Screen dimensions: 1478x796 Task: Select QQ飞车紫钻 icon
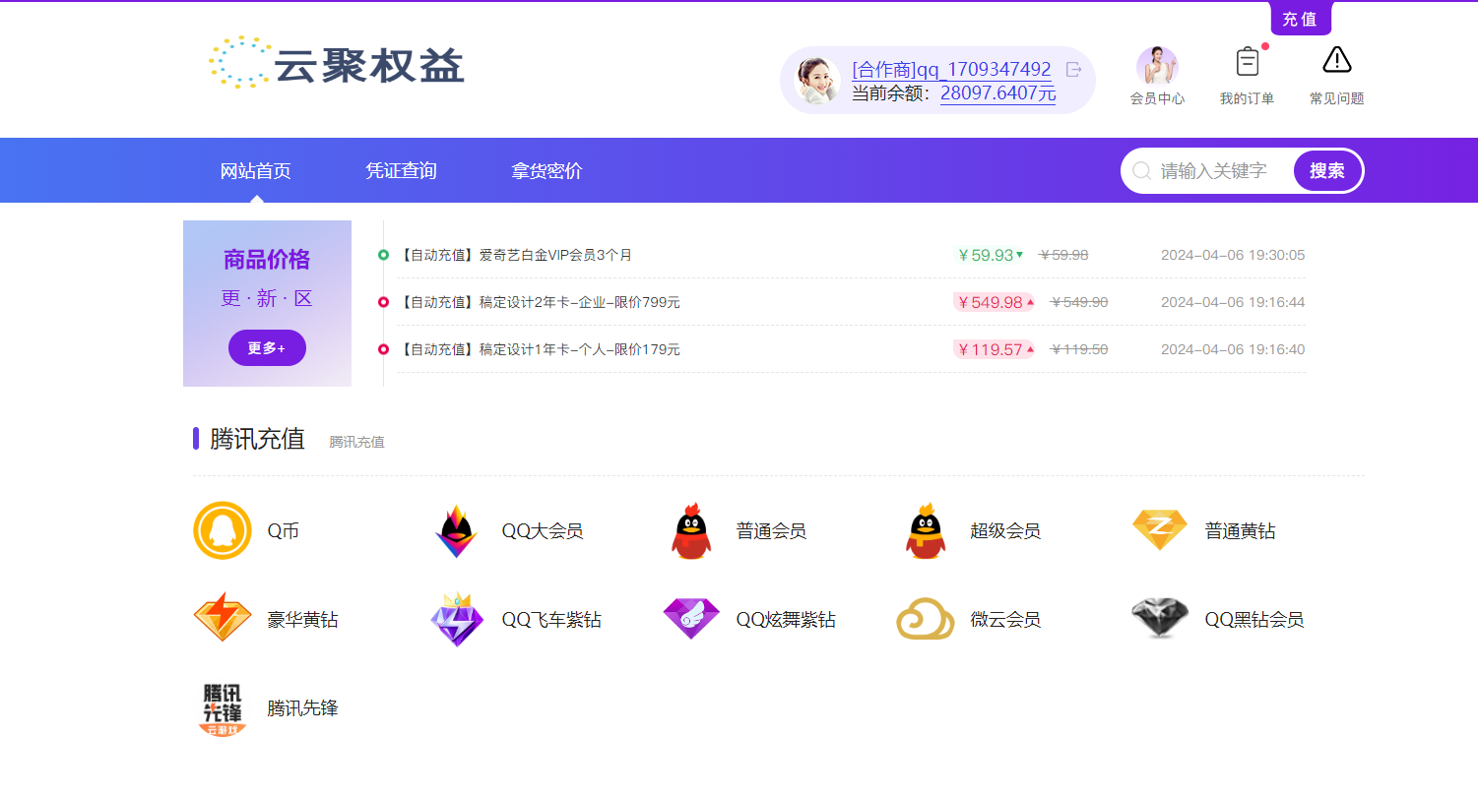pyautogui.click(x=457, y=619)
